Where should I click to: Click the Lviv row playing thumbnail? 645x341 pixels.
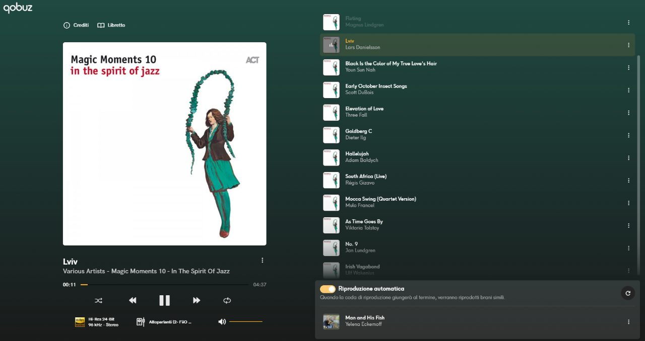(331, 45)
